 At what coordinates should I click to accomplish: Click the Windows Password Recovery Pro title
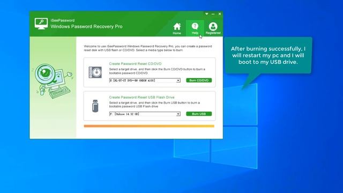(86, 26)
